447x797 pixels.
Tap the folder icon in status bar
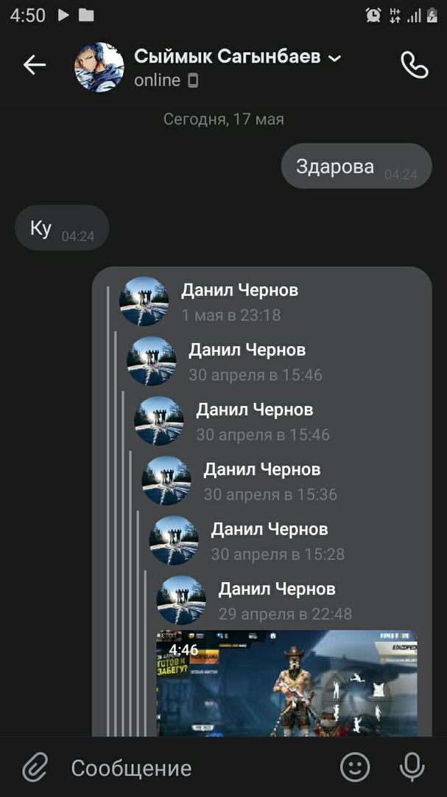[86, 15]
